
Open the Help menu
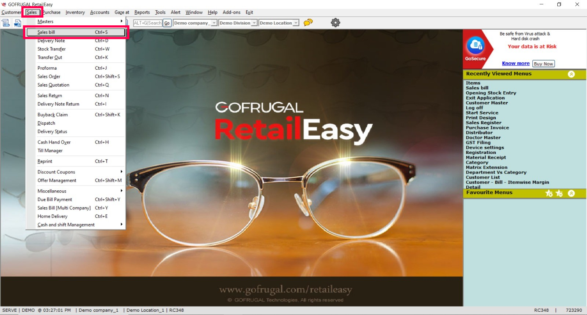click(212, 12)
